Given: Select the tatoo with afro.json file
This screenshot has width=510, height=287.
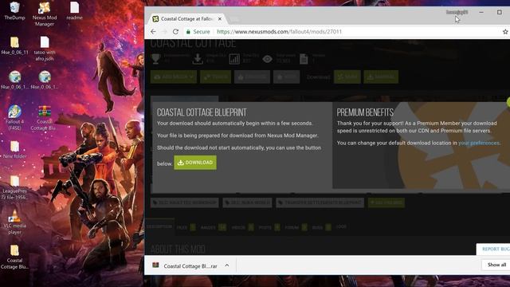Looking at the screenshot, I should coord(45,49).
